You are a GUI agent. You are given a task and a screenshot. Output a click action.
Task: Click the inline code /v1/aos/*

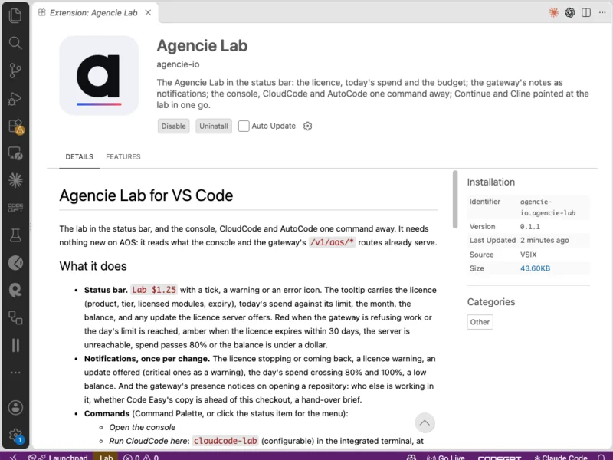(333, 242)
